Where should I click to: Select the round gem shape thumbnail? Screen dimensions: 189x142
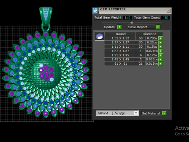[100, 36]
